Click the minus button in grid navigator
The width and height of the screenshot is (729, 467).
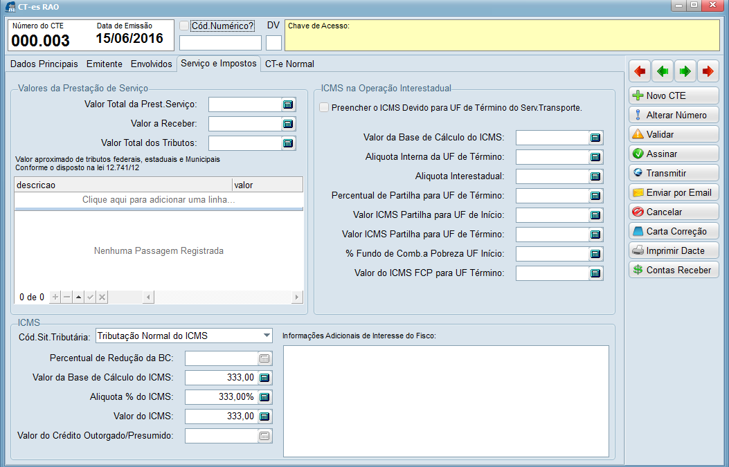click(67, 297)
